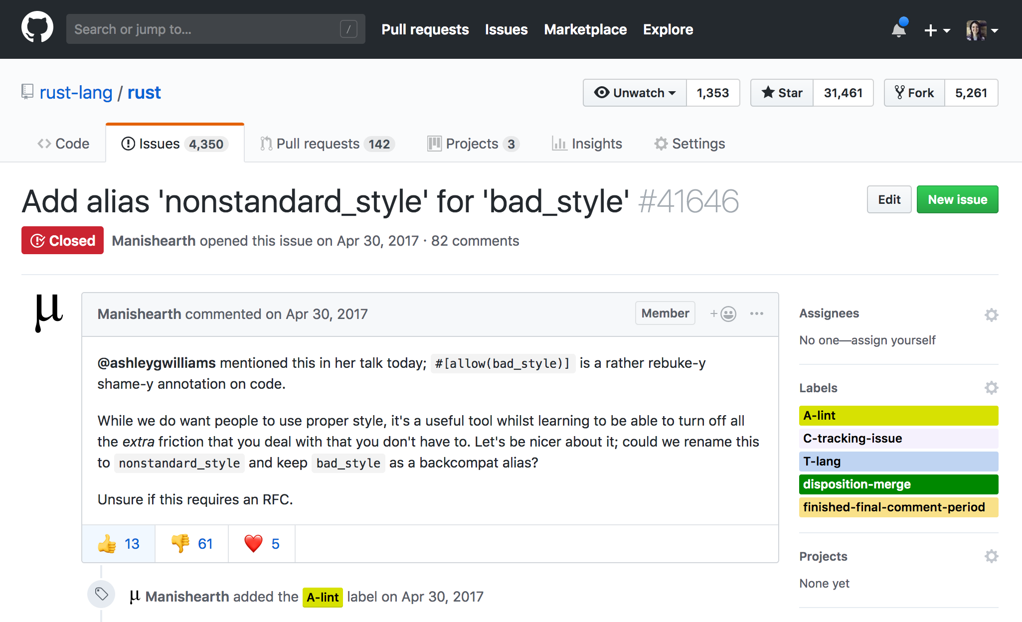Toggle the thumbs down reaction

coord(192,544)
